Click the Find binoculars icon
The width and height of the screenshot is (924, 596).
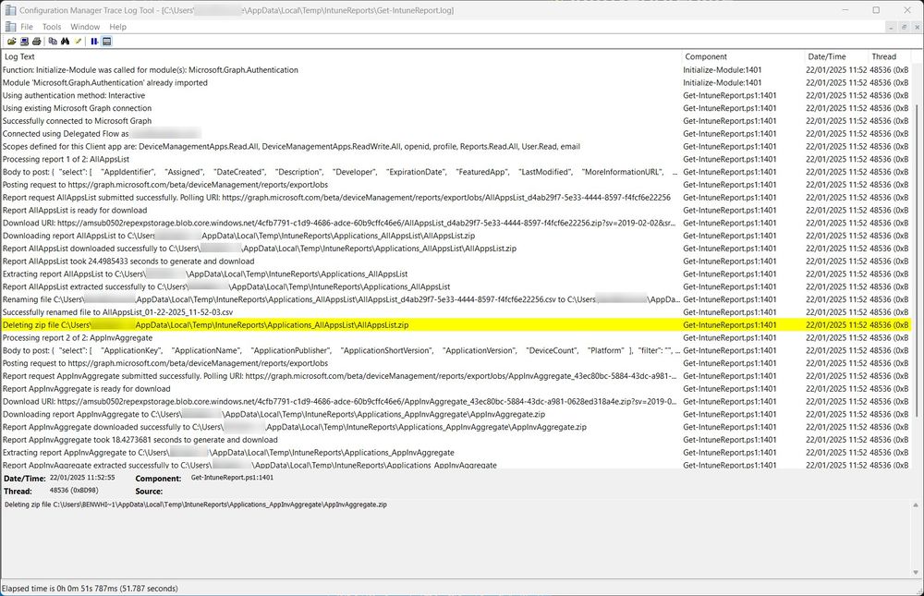click(65, 42)
